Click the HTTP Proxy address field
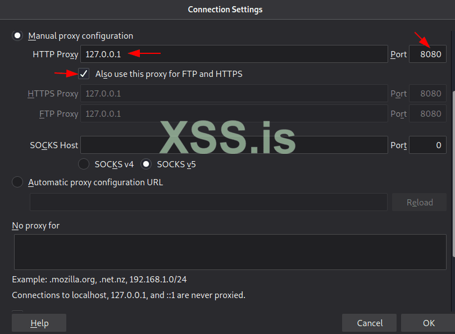This screenshot has height=334, width=455. click(234, 54)
